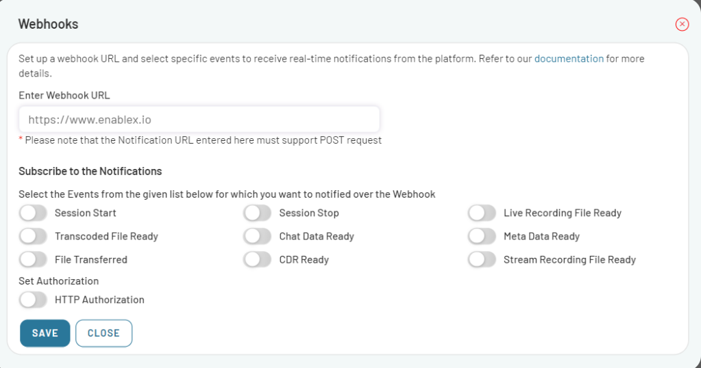The image size is (701, 368).
Task: Enable the HTTP Authorization toggle
Action: pos(33,300)
